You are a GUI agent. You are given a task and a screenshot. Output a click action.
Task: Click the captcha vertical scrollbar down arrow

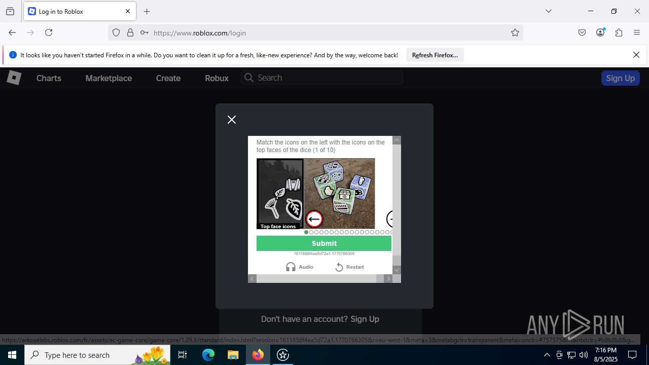(397, 270)
